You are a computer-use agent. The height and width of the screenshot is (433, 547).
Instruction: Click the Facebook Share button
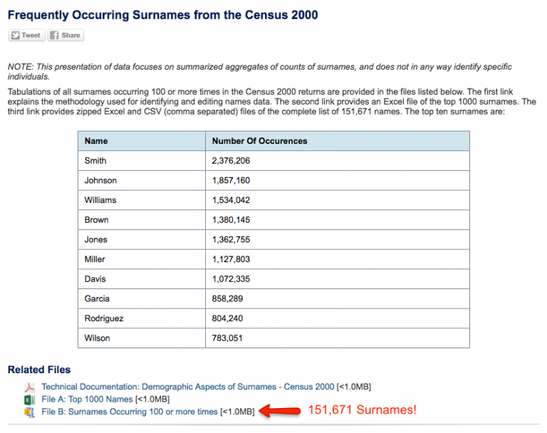(66, 35)
